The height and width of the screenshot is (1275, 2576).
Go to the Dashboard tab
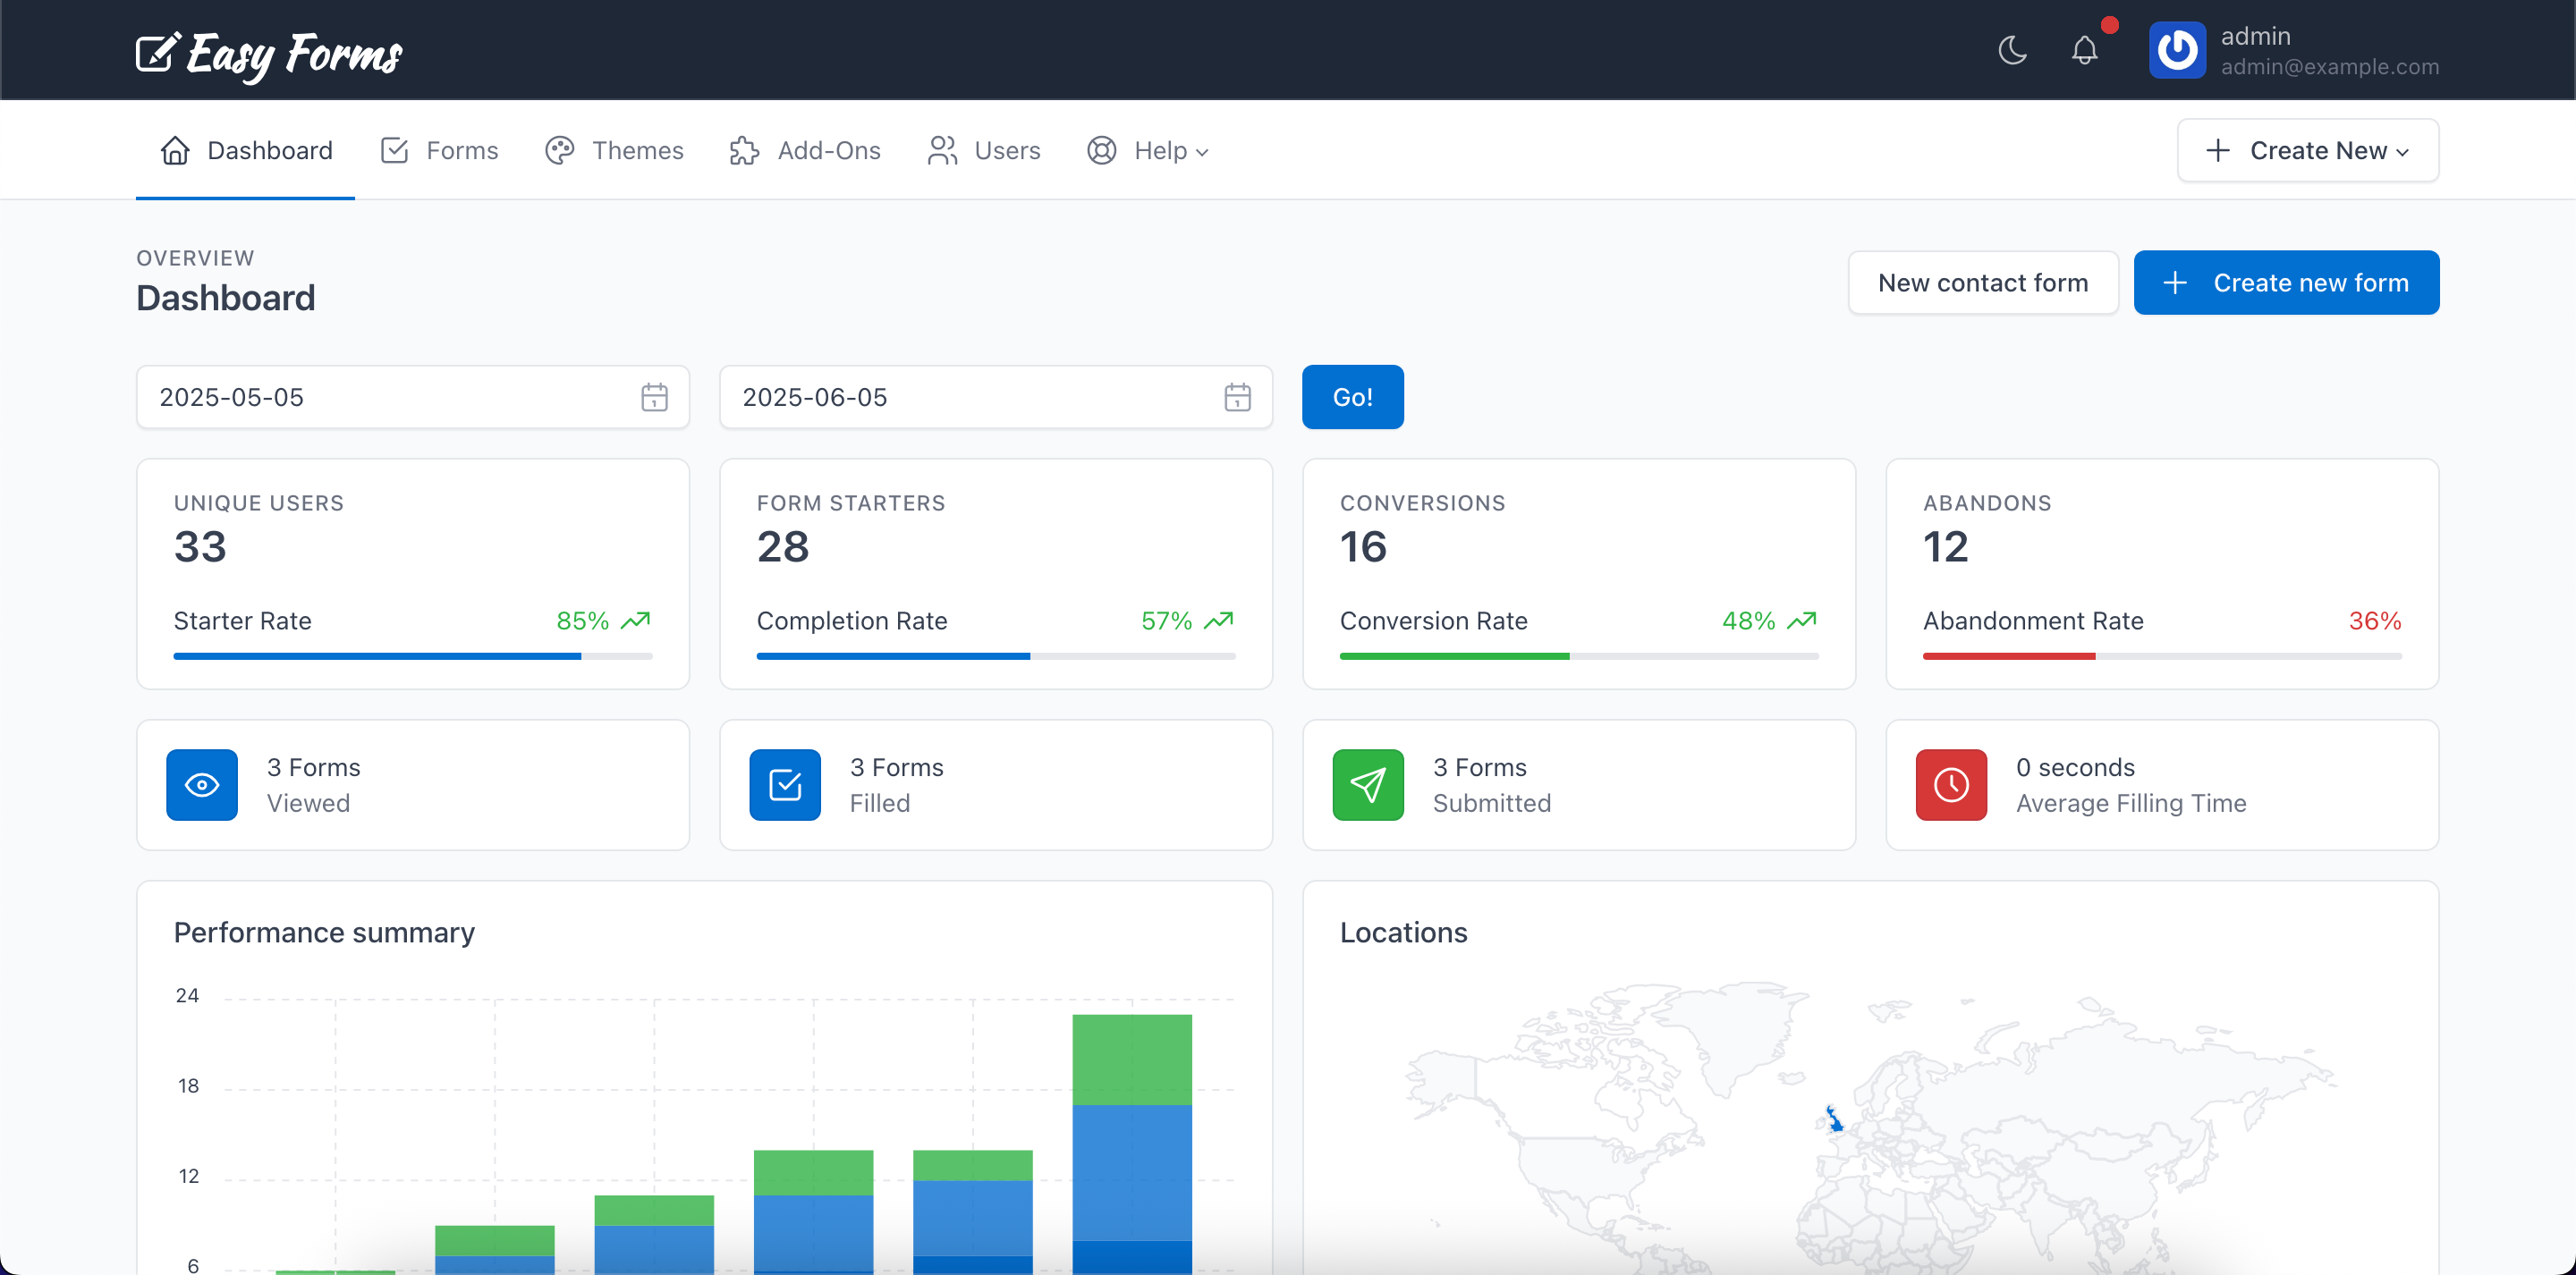tap(245, 150)
